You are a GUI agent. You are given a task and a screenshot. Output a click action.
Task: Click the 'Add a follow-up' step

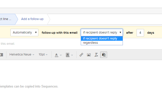[32, 19]
